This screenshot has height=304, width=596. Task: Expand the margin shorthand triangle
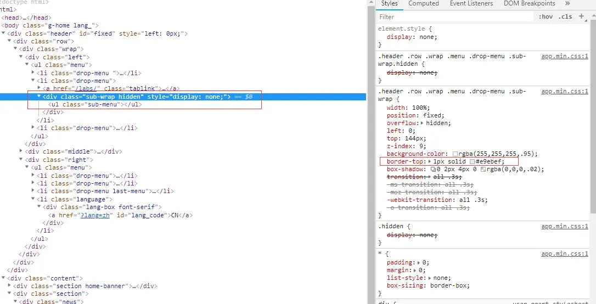[415, 271]
